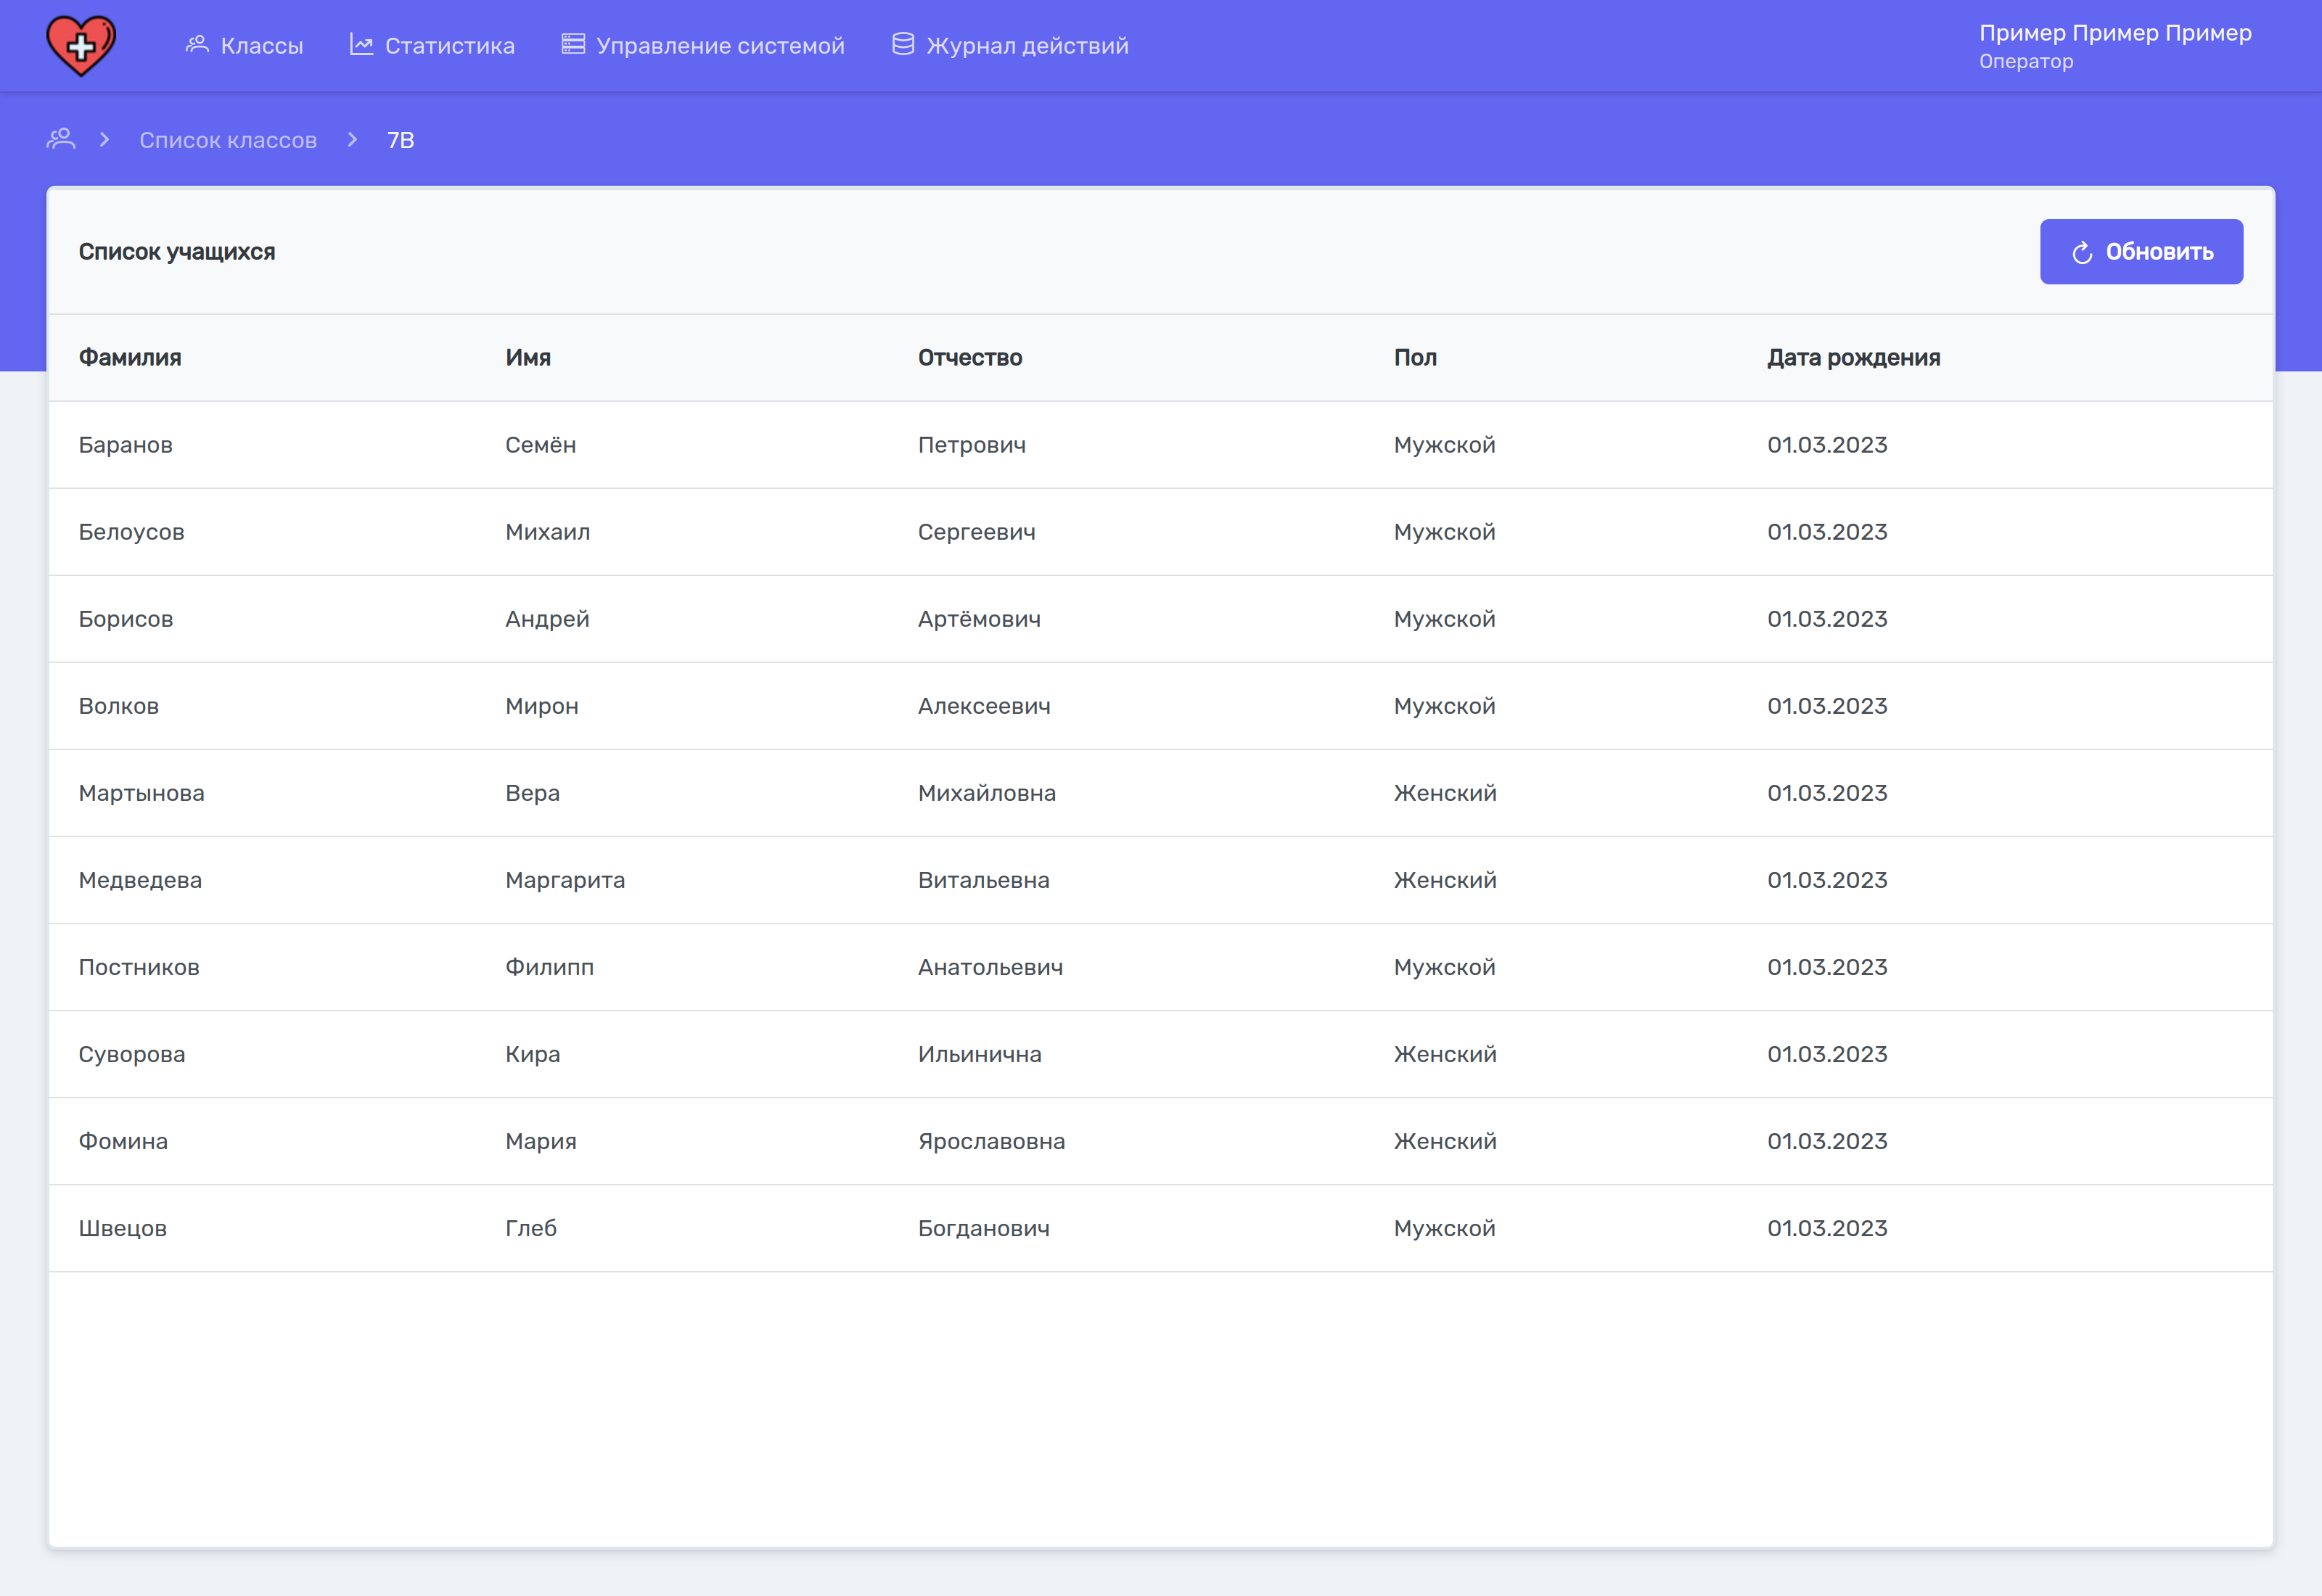Click the 7В breadcrumb item

[x=401, y=140]
